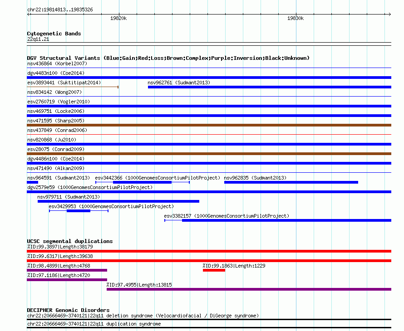This screenshot has width=404, height=331.
Task: Click the nsv964591 (Sudmant2013) short blue bar
Action: click(x=33, y=182)
